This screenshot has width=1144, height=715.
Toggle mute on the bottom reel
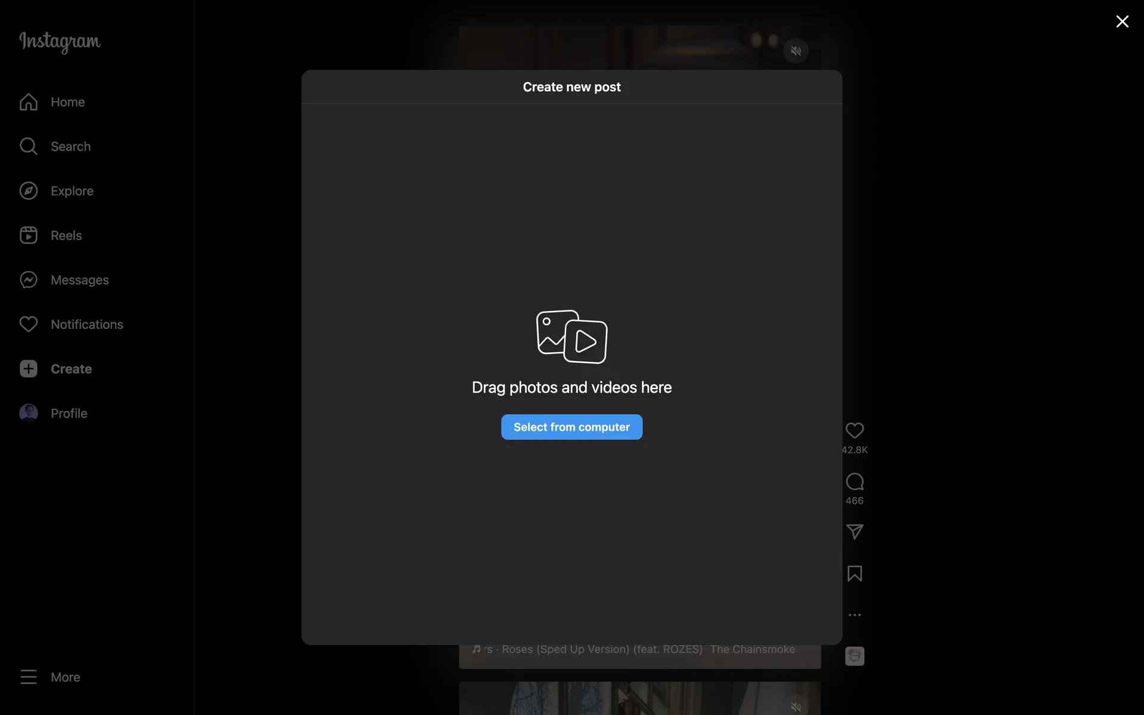(795, 707)
